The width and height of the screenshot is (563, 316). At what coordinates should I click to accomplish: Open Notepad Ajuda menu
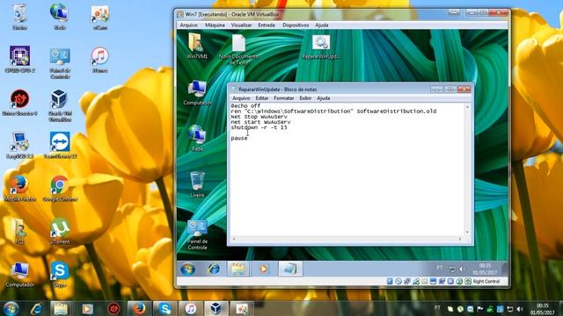point(324,98)
